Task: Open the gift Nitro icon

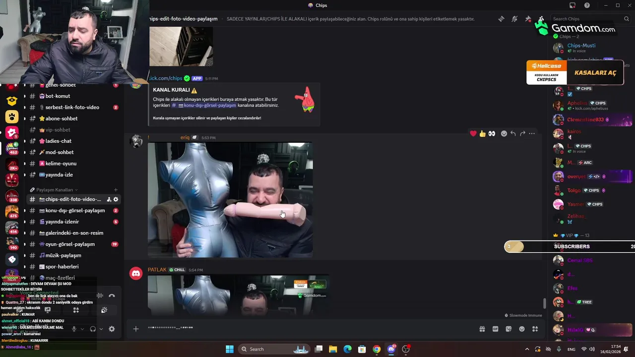Action: point(482,329)
